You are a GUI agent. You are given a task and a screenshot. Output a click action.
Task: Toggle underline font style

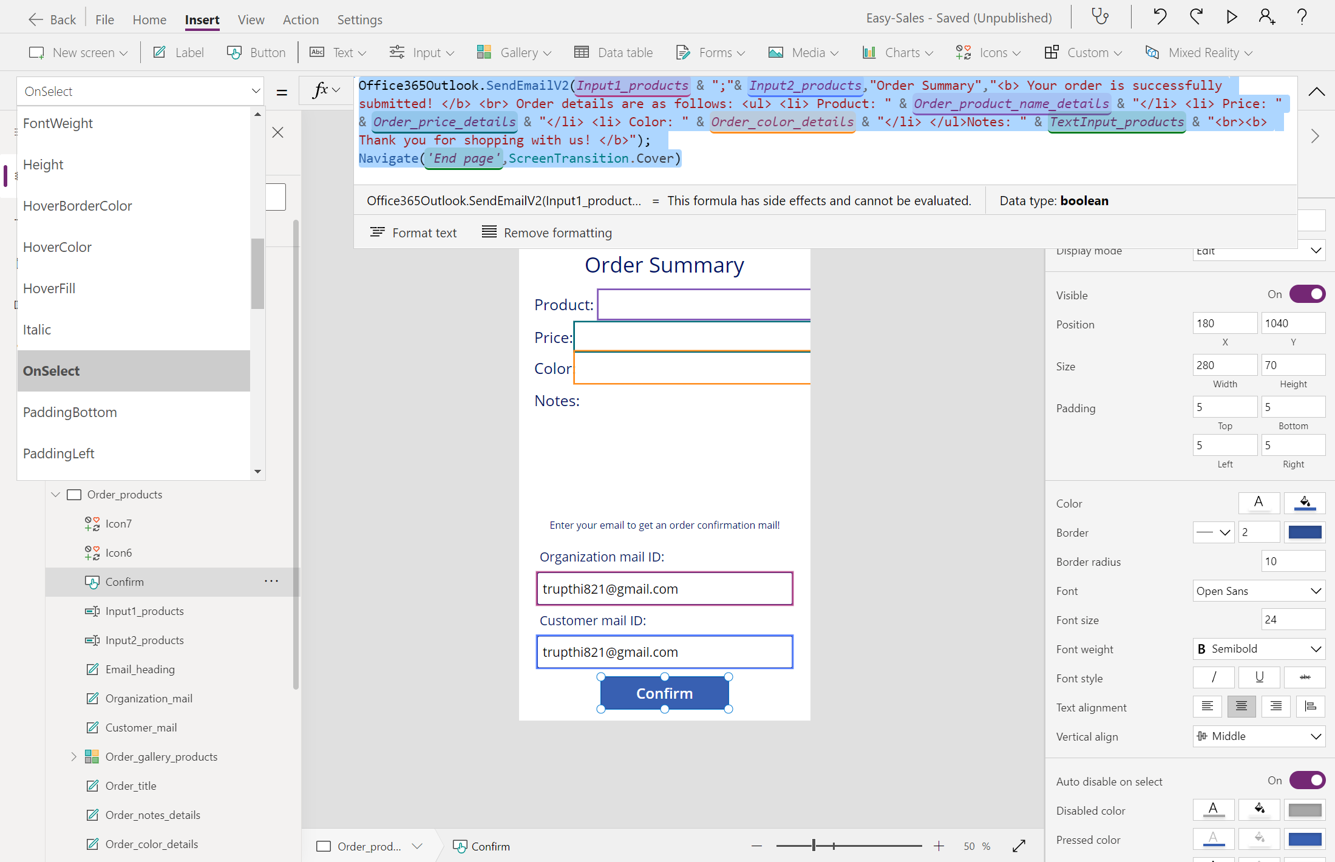click(x=1259, y=677)
